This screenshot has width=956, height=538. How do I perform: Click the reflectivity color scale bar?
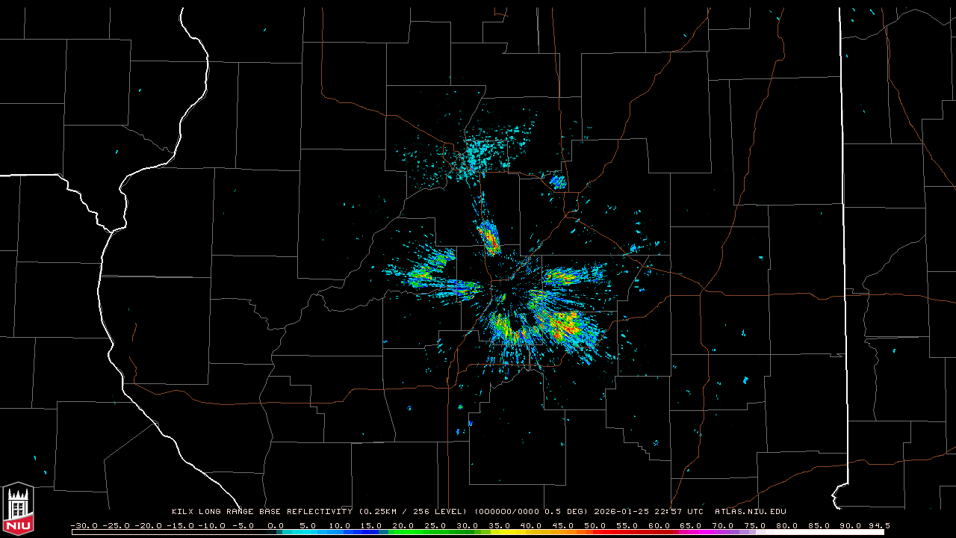coord(478,533)
